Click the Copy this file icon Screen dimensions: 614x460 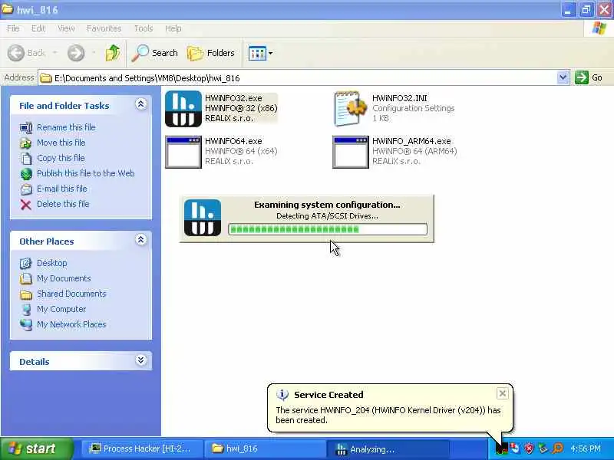26,159
